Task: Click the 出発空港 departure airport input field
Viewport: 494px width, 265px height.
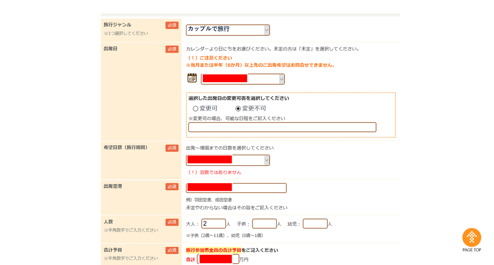Action: tap(236, 188)
